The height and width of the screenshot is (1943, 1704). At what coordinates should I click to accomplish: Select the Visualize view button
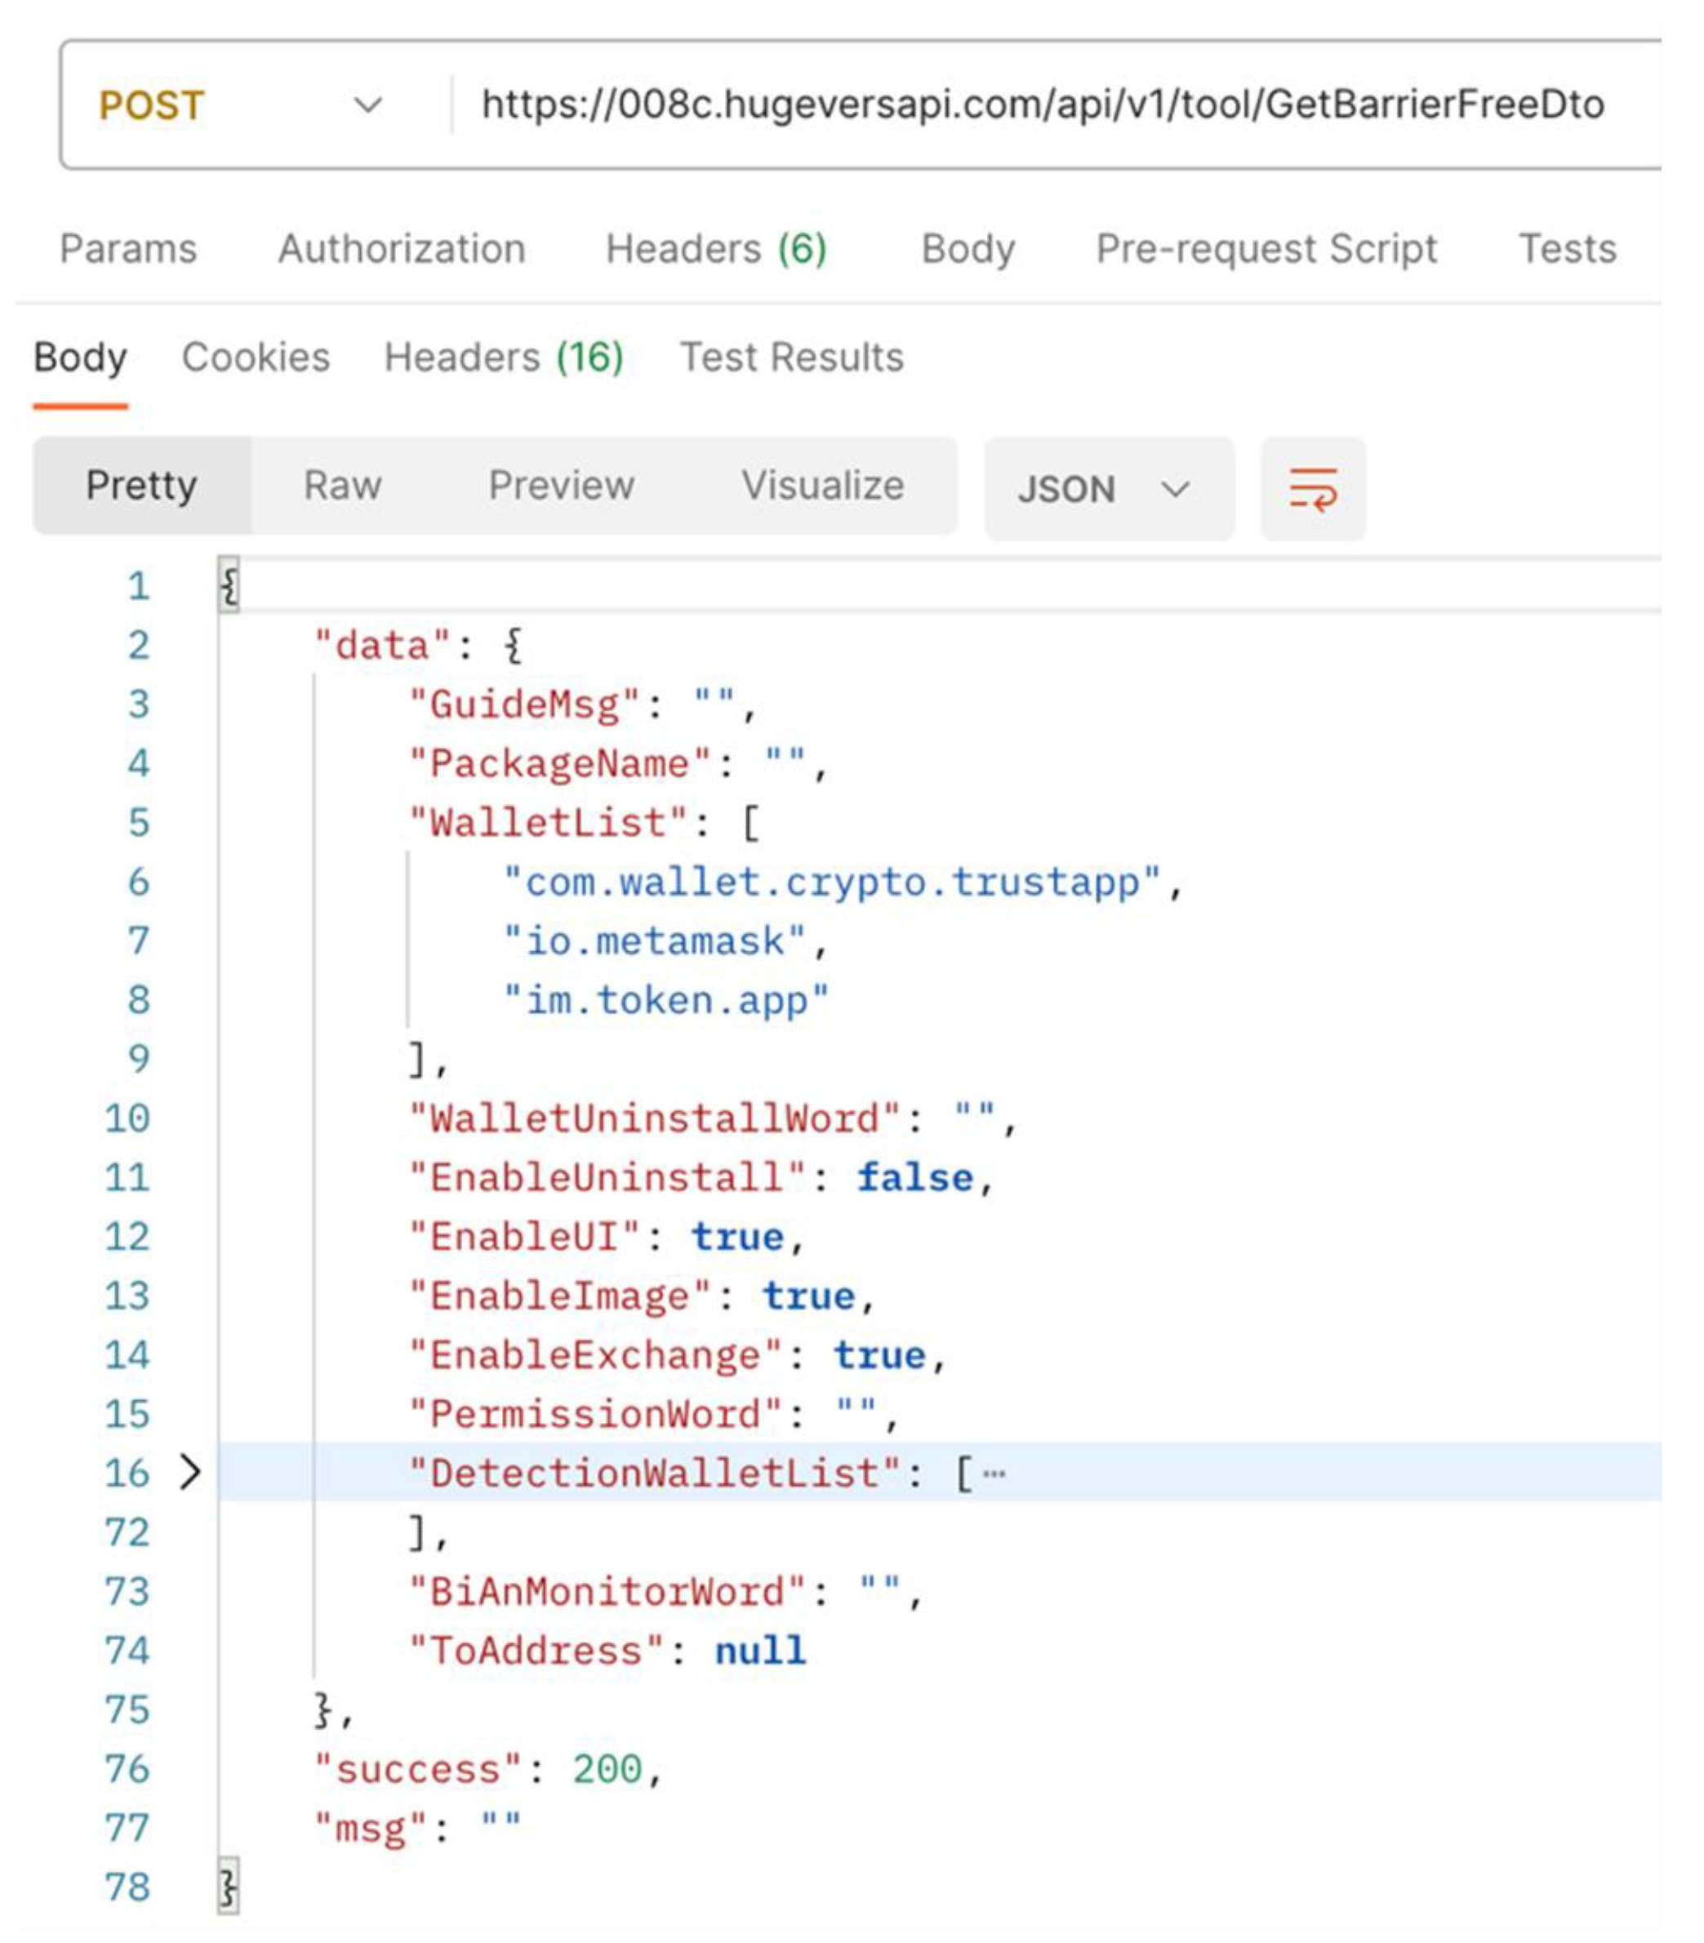(822, 486)
